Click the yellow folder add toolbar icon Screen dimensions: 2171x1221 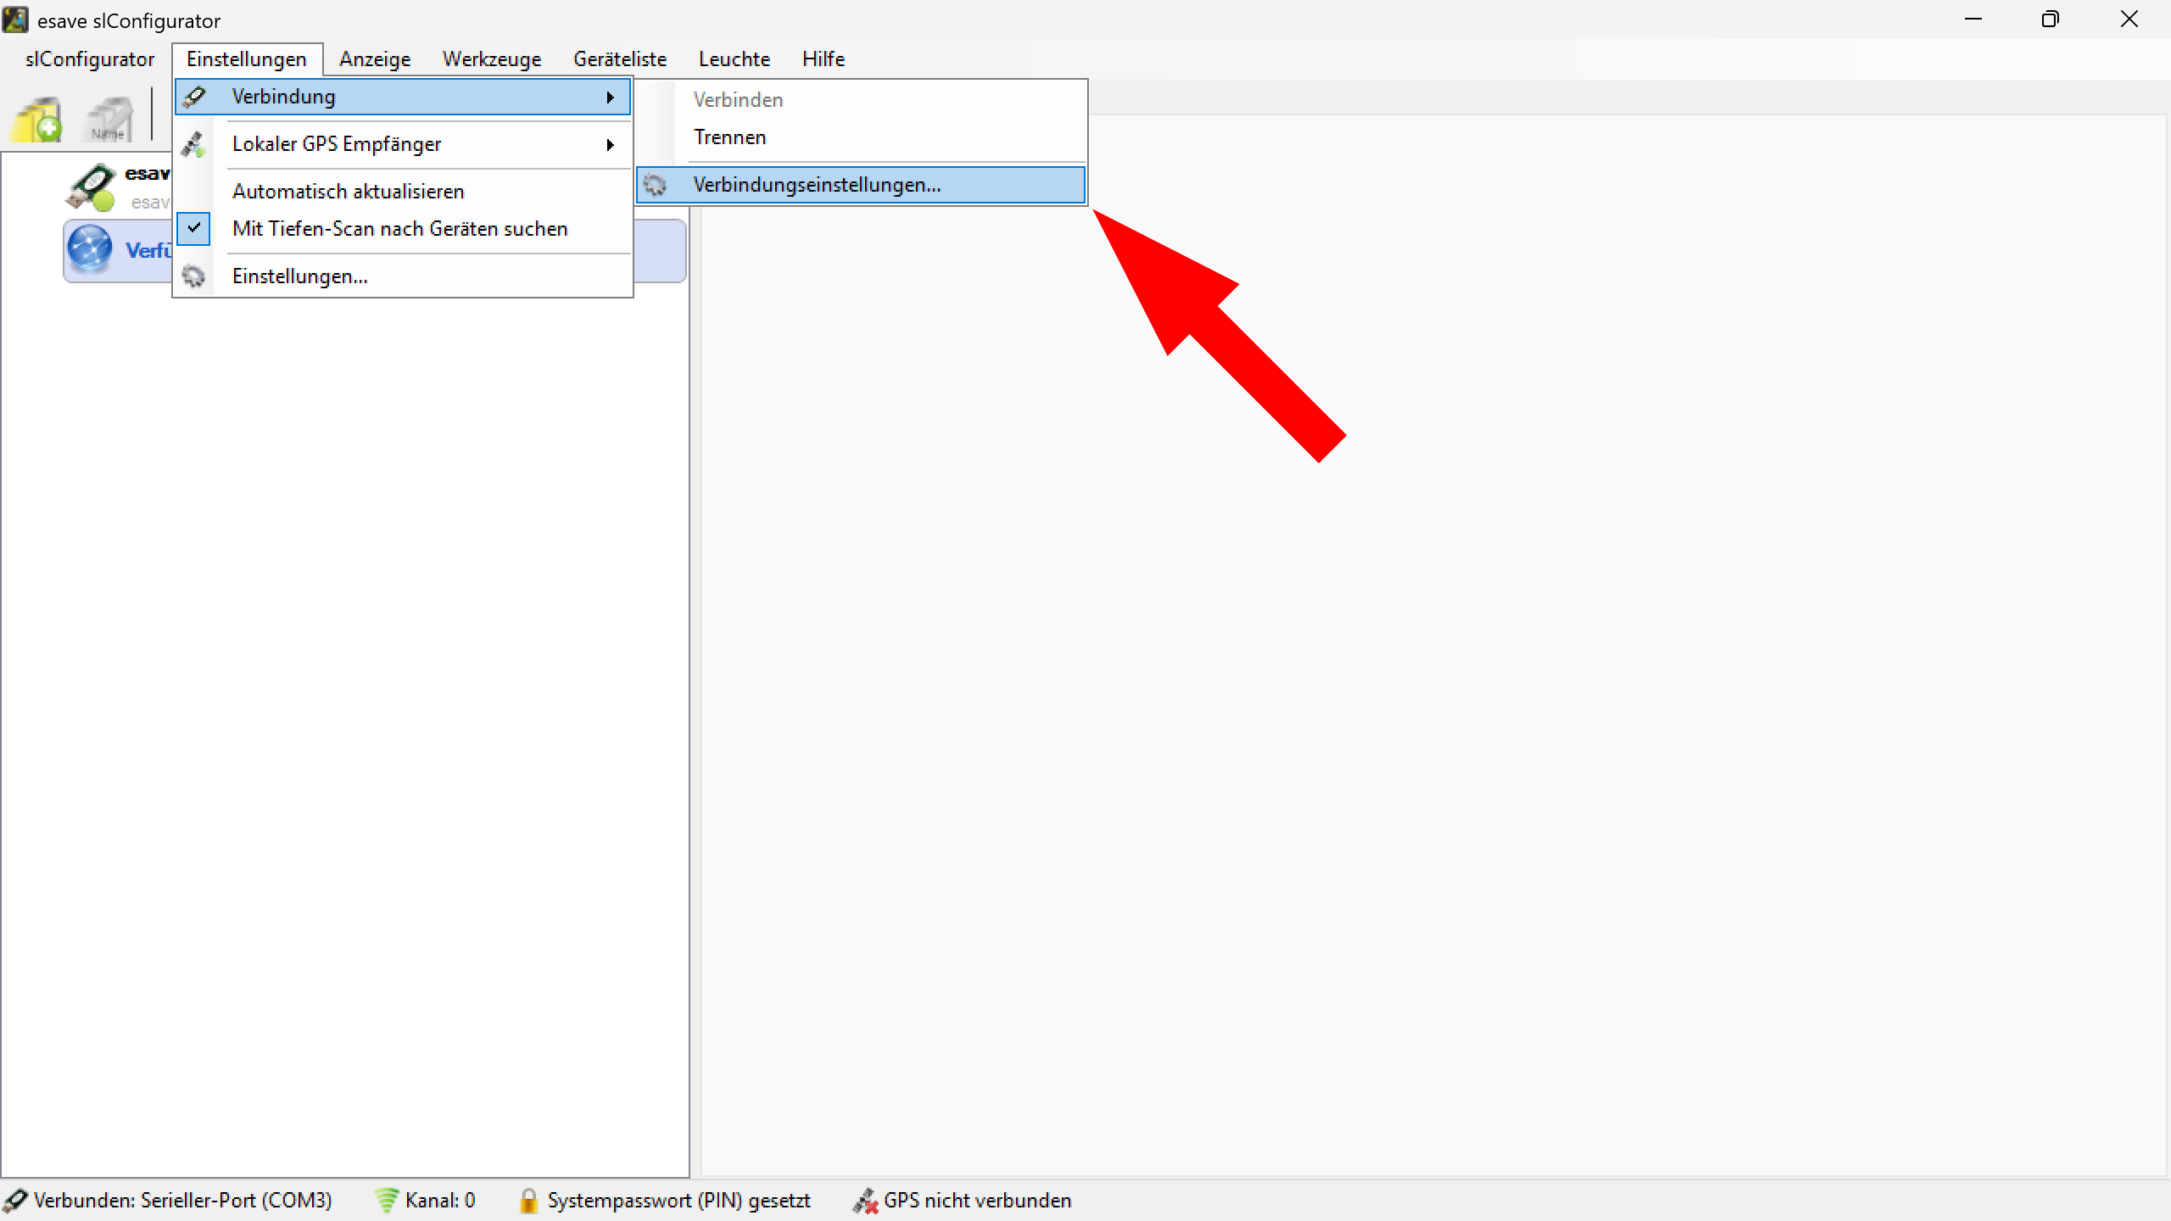(36, 120)
